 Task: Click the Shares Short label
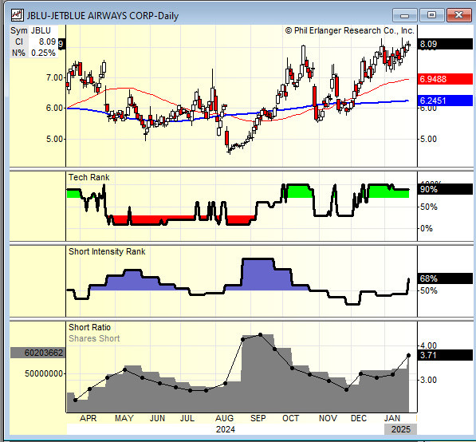94,338
